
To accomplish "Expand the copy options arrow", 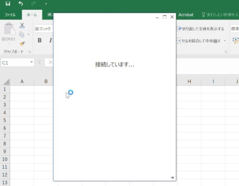I will (28, 34).
